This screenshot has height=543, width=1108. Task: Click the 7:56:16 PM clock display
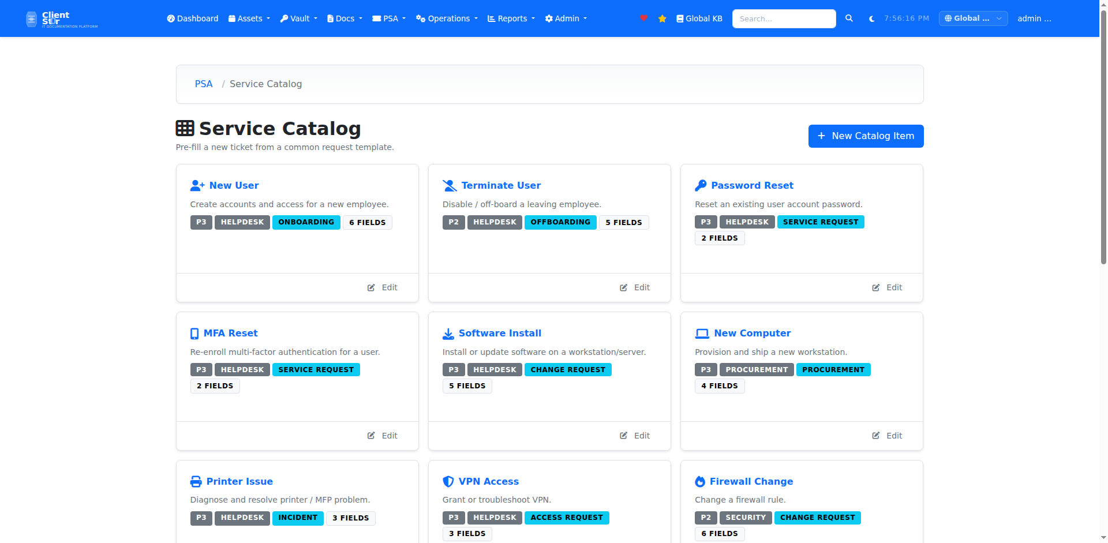point(907,18)
